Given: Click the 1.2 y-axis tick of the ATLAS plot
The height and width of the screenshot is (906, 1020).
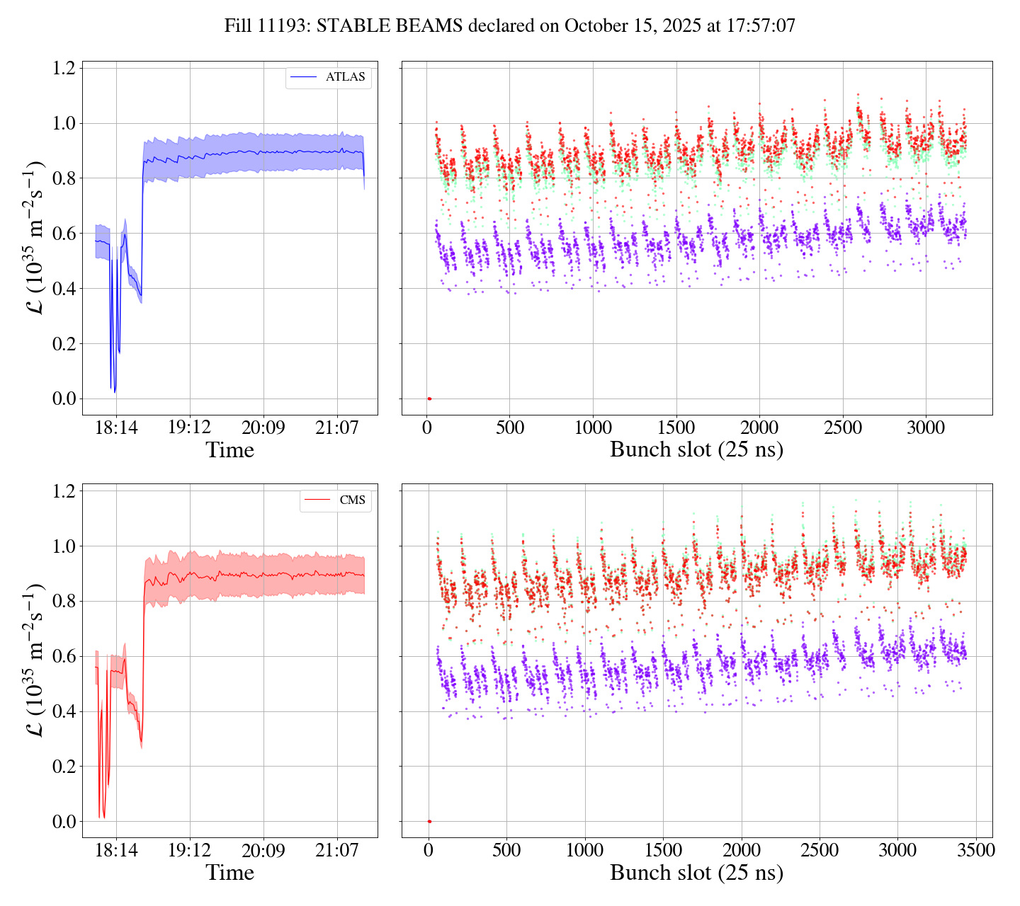Looking at the screenshot, I should [64, 69].
